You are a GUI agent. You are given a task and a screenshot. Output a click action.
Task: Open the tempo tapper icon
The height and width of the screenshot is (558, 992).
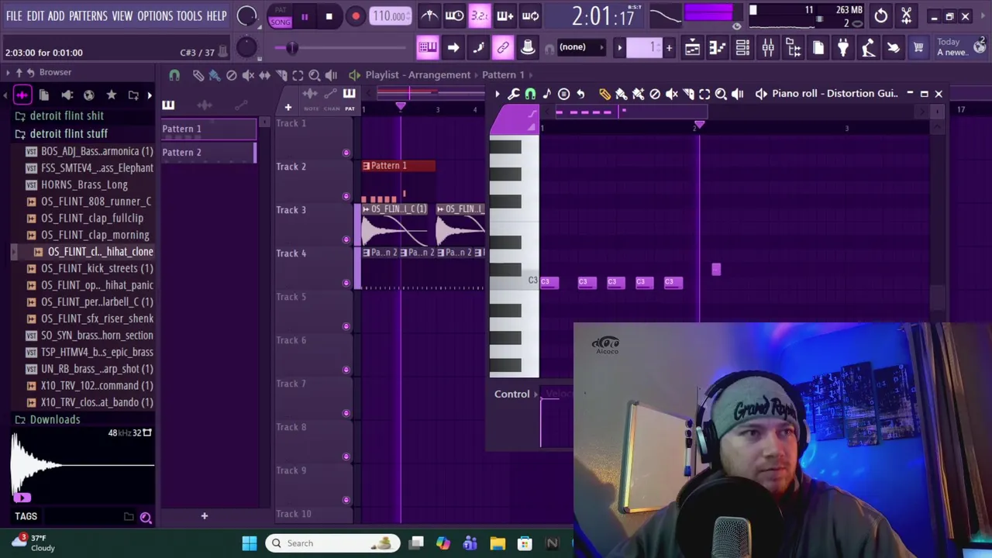[x=868, y=48]
